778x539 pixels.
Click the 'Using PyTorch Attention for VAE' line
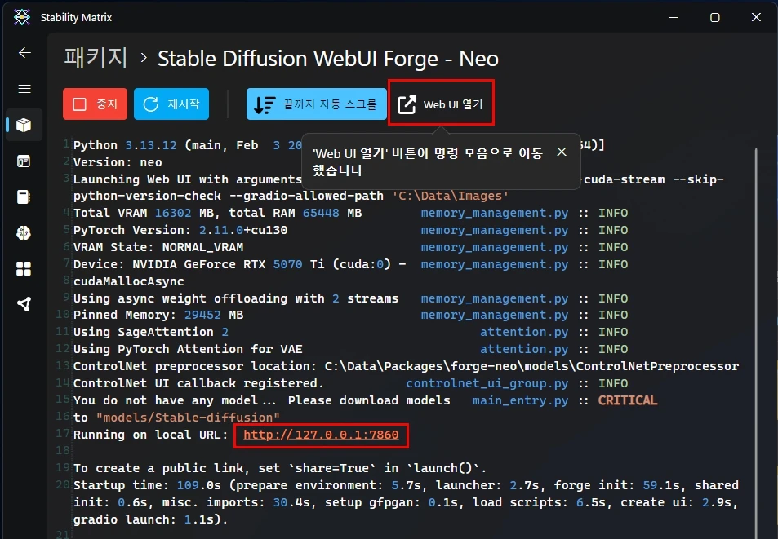[x=188, y=349]
